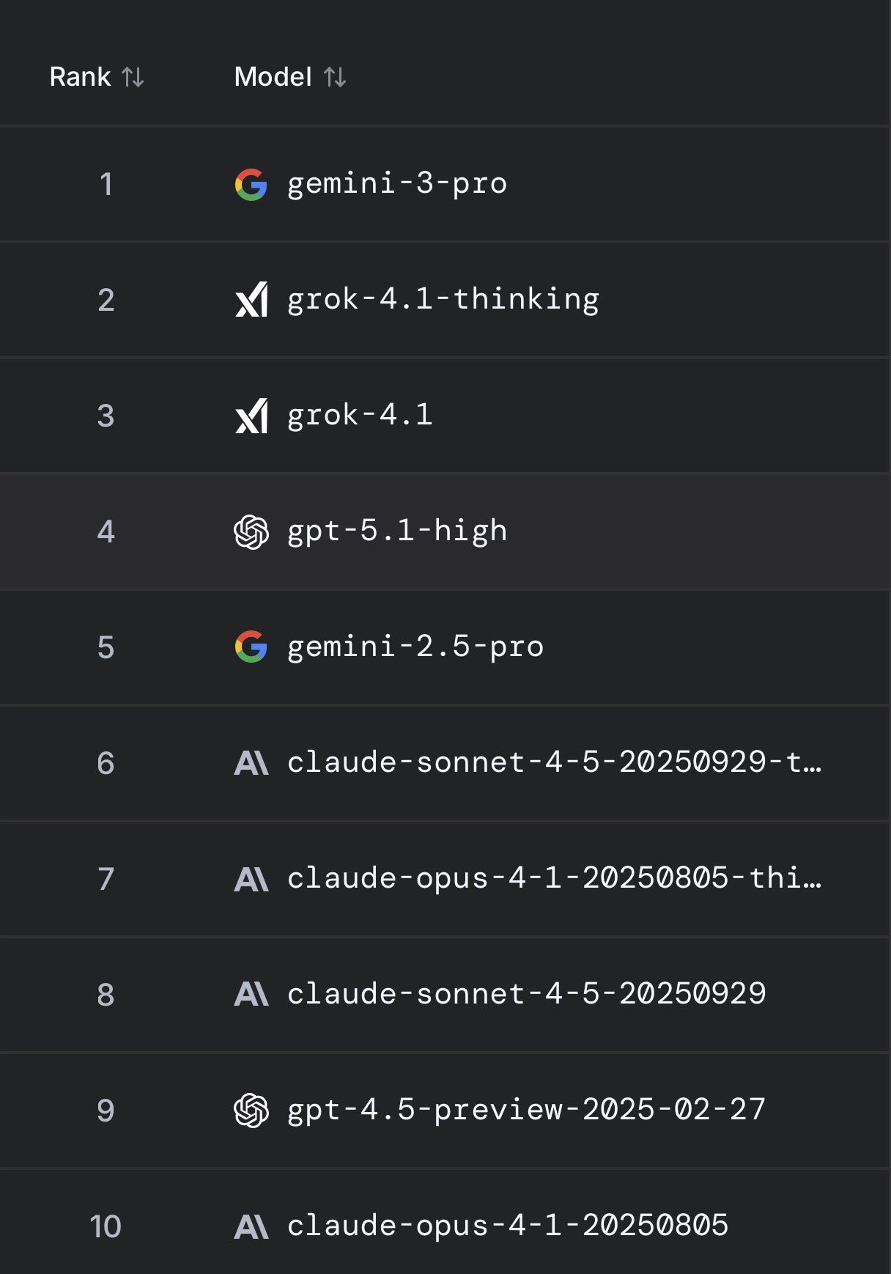
Task: Click the Anthropic logo beside claude-sonnet-4-5-20250929 in rank 8
Action: 251,995
